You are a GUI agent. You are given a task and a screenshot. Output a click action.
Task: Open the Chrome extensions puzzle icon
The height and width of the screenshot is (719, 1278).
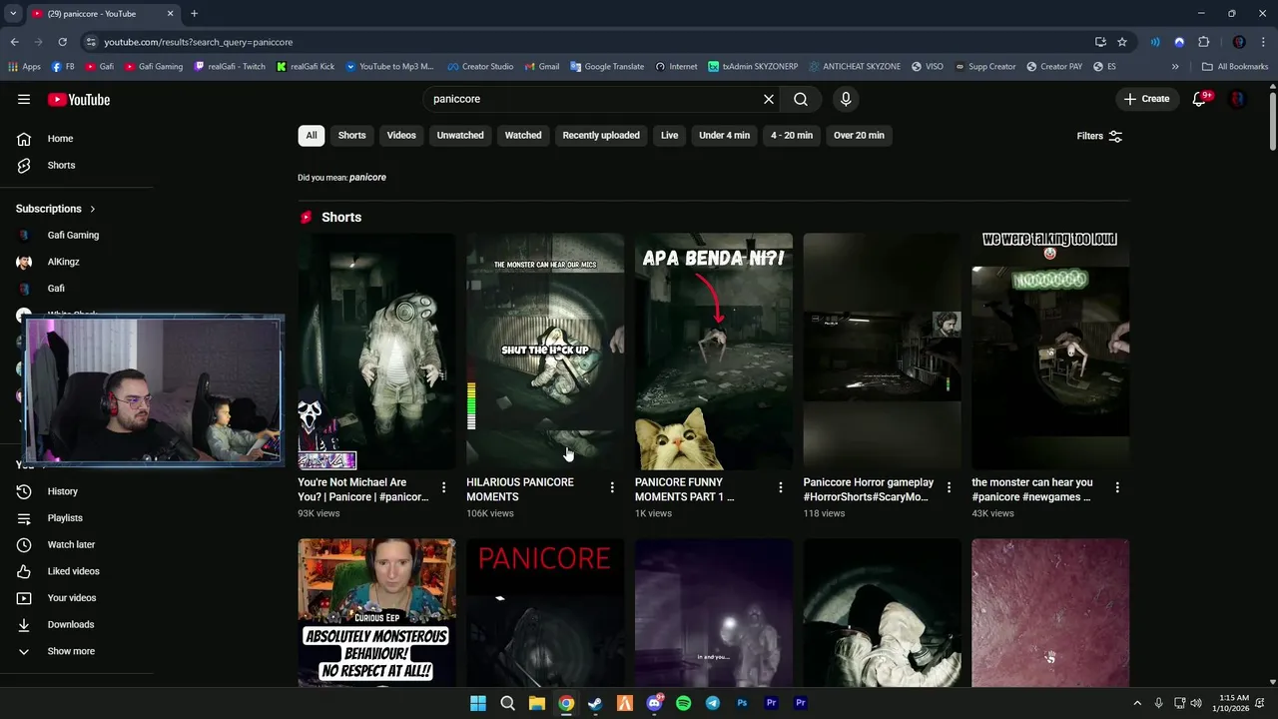pos(1203,42)
